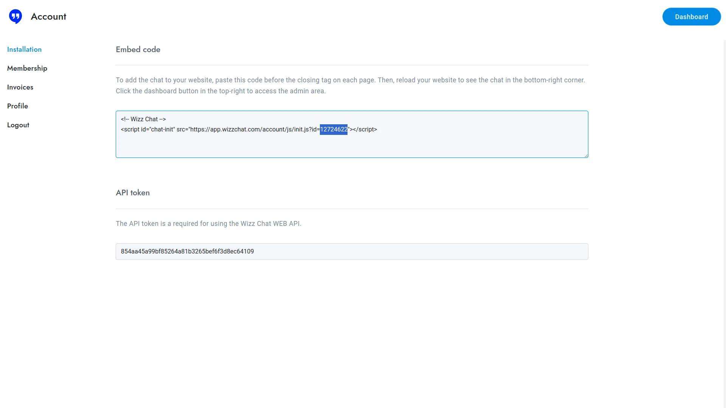
Task: Click the closing script tag text
Action: tap(365, 130)
